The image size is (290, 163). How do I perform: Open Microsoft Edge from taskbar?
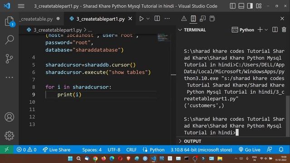click(x=112, y=158)
